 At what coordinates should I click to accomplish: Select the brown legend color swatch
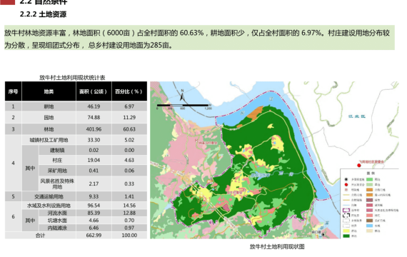[370, 221]
